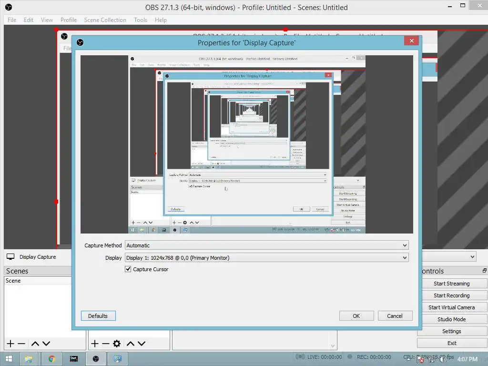
Task: Open Action Center flag tray icon
Action: point(420,360)
